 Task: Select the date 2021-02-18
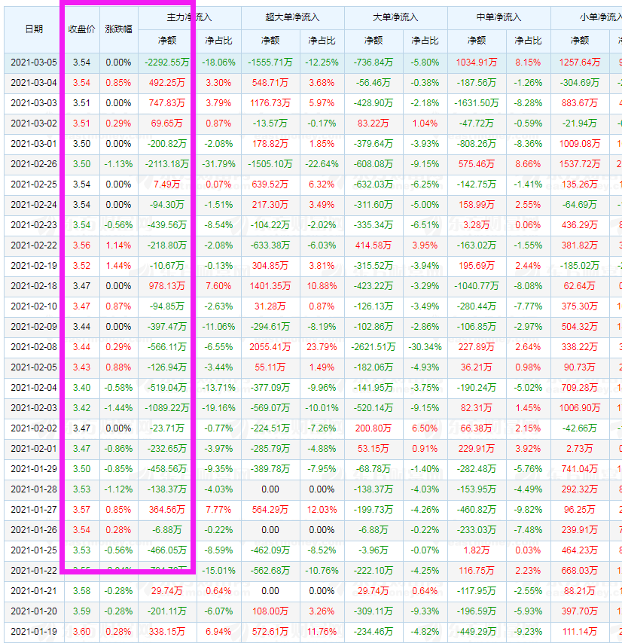pos(34,286)
